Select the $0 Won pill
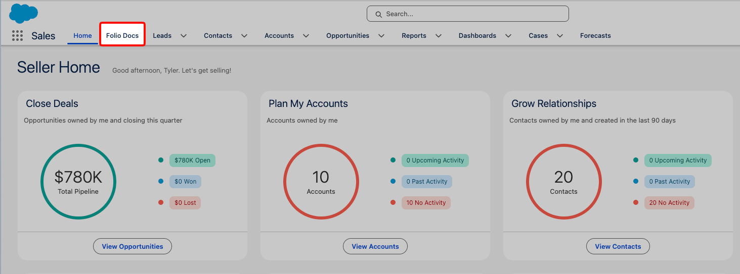 click(185, 182)
